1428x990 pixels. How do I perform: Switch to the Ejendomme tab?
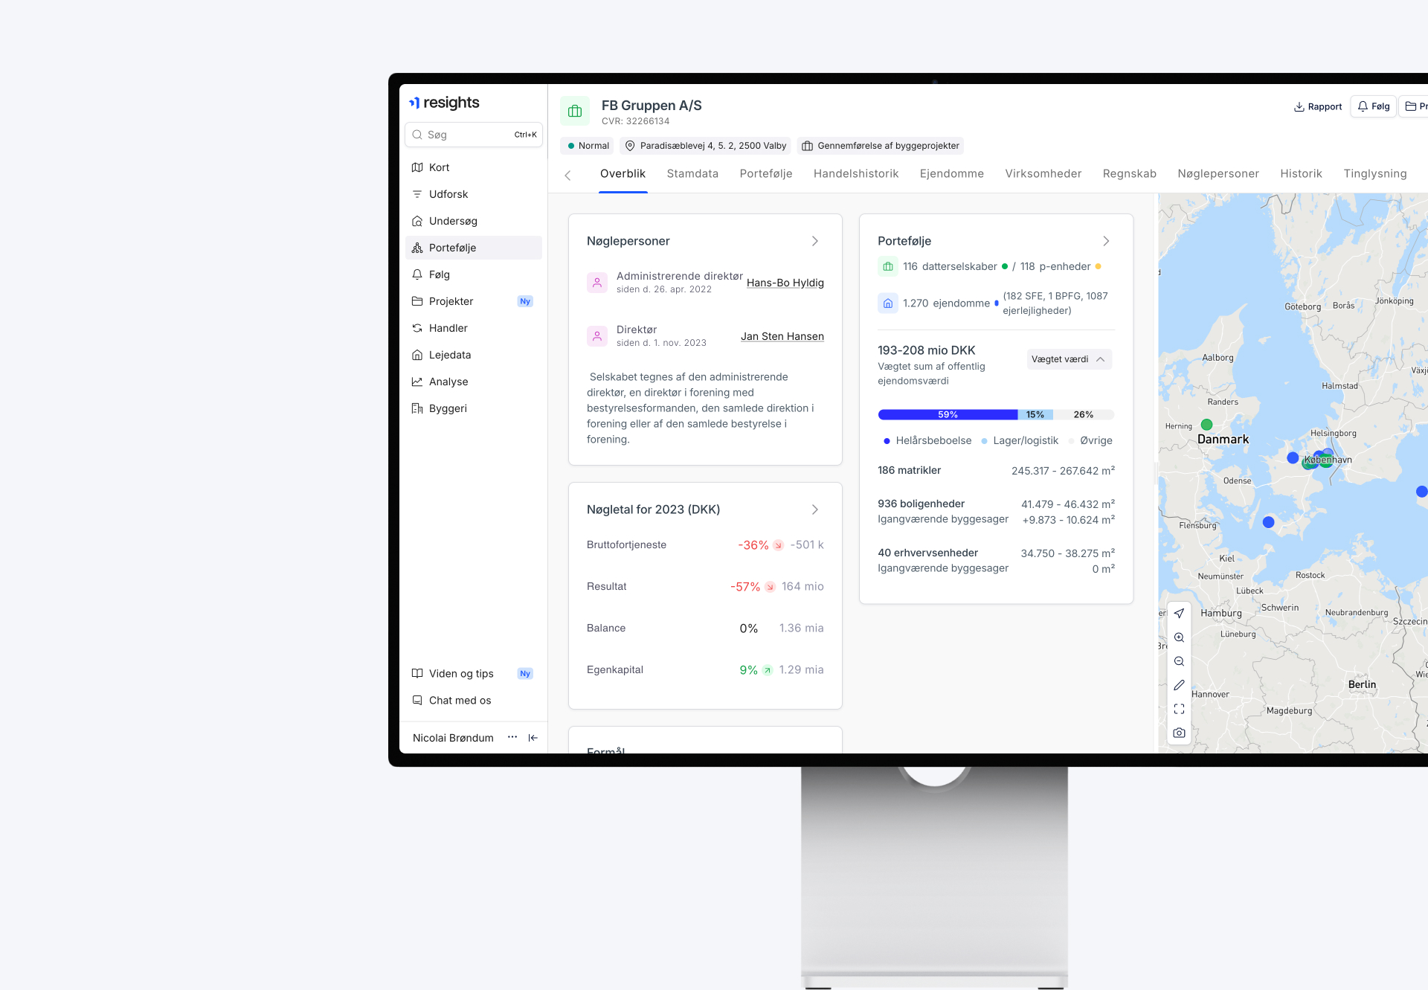click(x=951, y=173)
